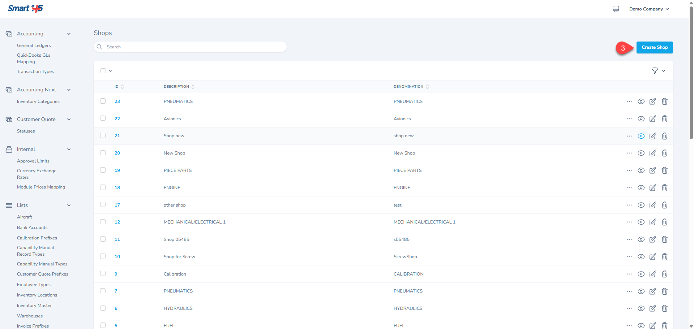Click the Create Shop button
The image size is (694, 329).
click(x=654, y=47)
